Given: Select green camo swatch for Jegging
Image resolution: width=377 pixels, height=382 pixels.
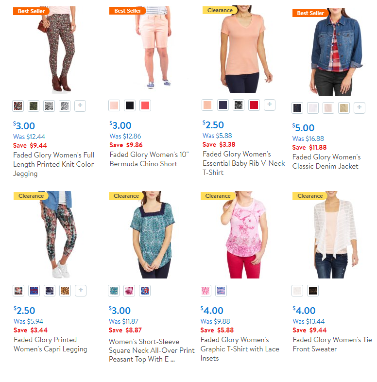Looking at the screenshot, I should 34,106.
